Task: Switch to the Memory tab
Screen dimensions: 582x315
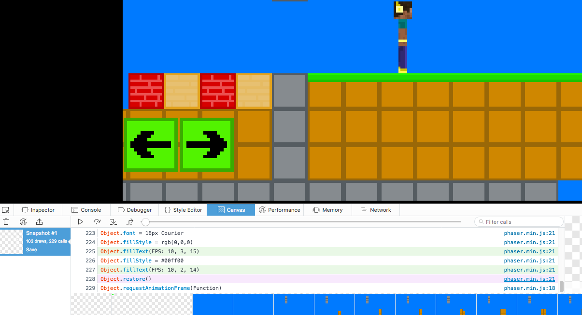Action: tap(327, 210)
